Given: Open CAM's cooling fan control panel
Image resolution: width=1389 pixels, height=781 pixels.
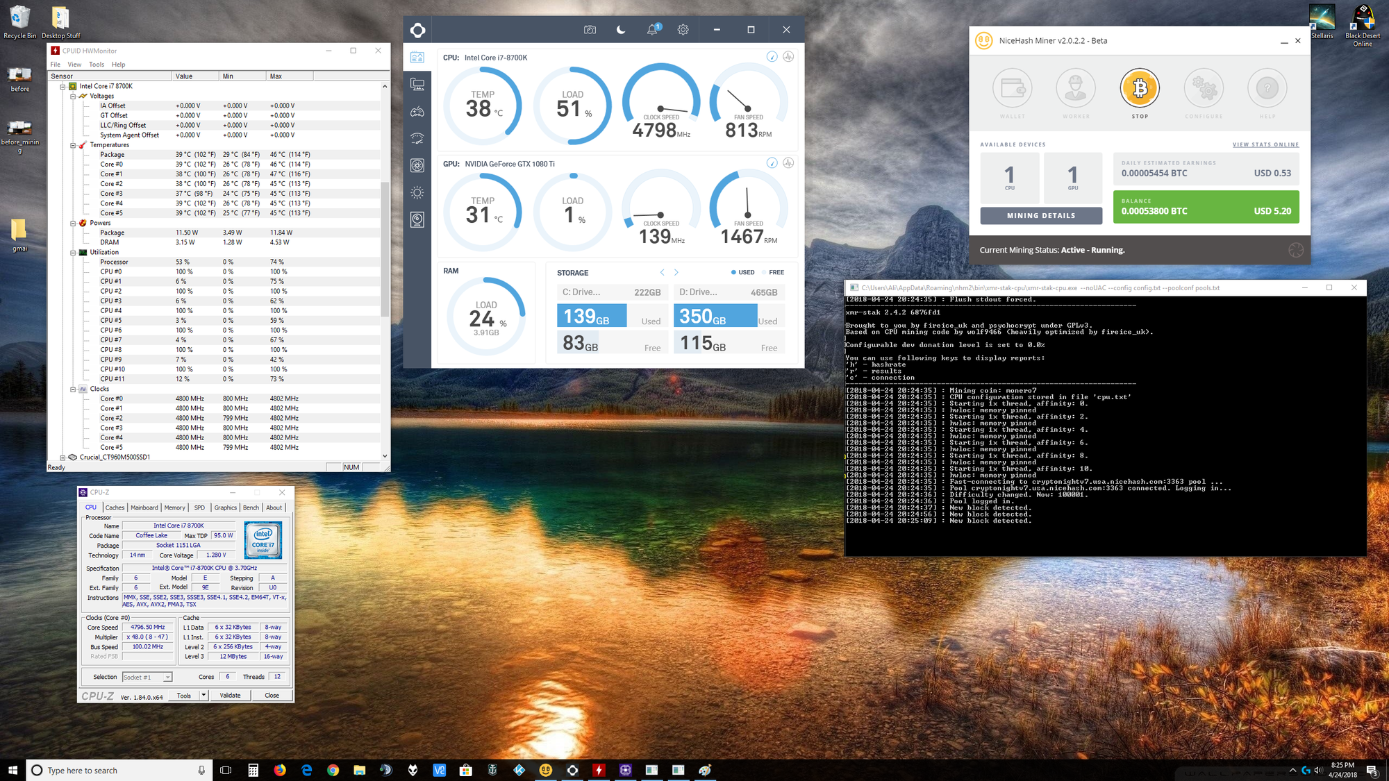Looking at the screenshot, I should click(417, 165).
